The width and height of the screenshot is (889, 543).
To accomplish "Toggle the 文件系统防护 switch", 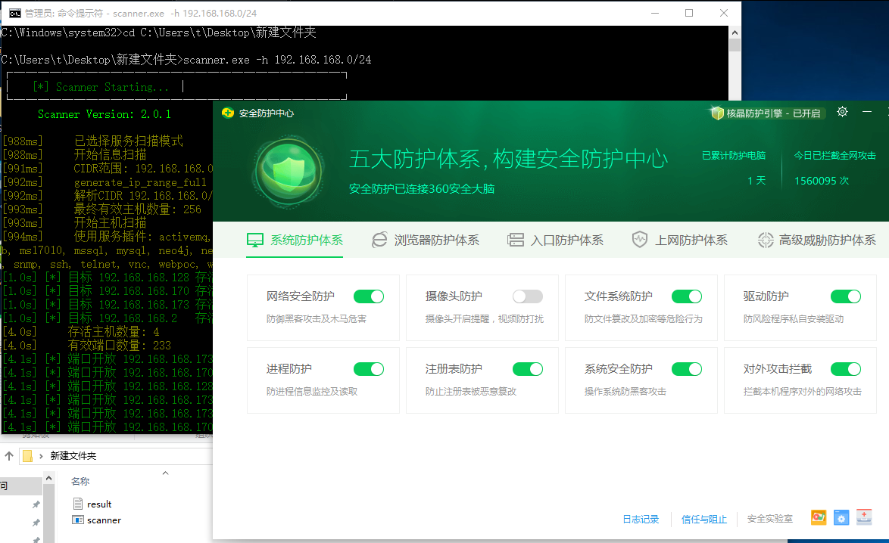I will pyautogui.click(x=687, y=296).
